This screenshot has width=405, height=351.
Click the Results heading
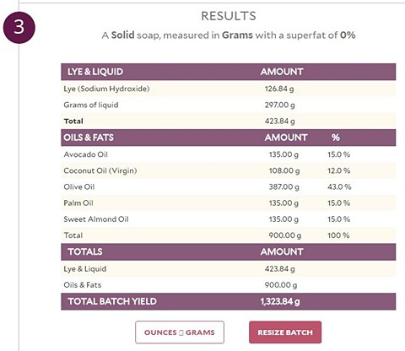pyautogui.click(x=229, y=16)
